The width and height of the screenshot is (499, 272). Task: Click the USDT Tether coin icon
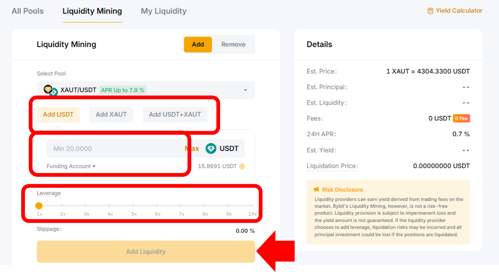click(x=211, y=148)
